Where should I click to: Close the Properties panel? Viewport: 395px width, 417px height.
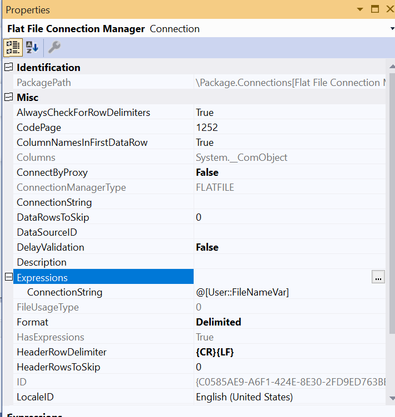tap(390, 9)
